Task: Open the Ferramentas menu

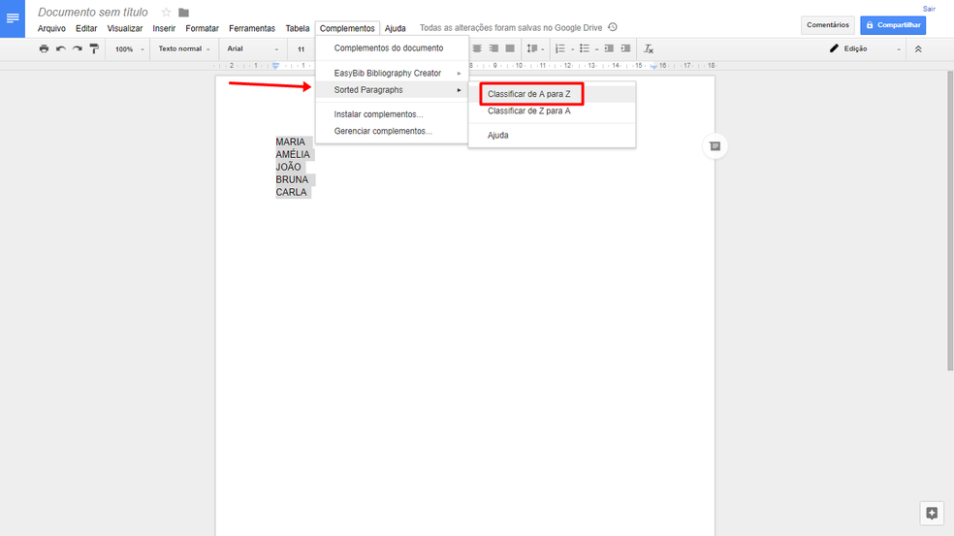Action: coord(252,29)
